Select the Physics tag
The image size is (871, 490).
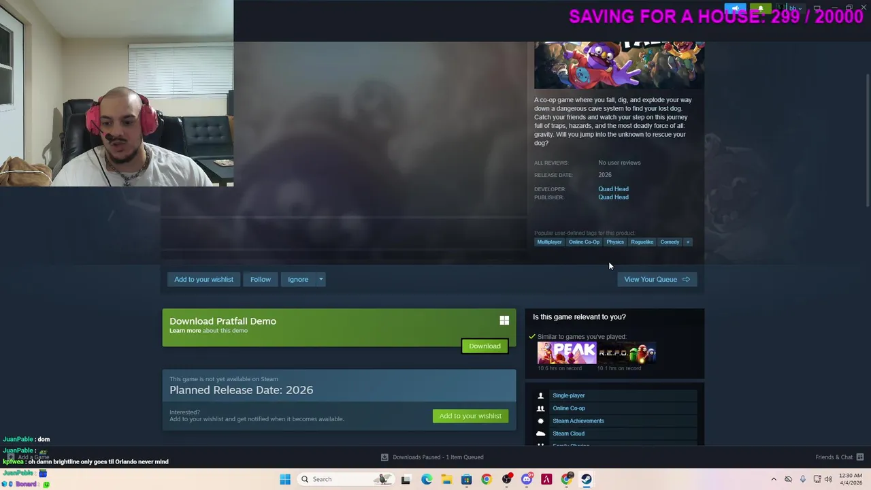pos(615,242)
